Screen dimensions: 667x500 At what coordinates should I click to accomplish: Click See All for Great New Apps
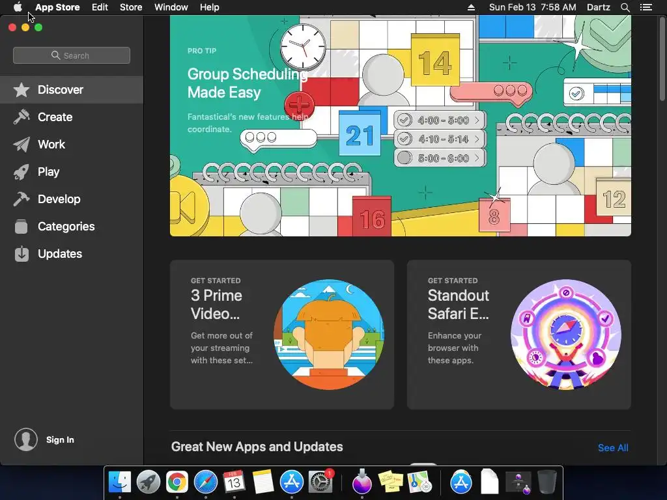pyautogui.click(x=613, y=448)
